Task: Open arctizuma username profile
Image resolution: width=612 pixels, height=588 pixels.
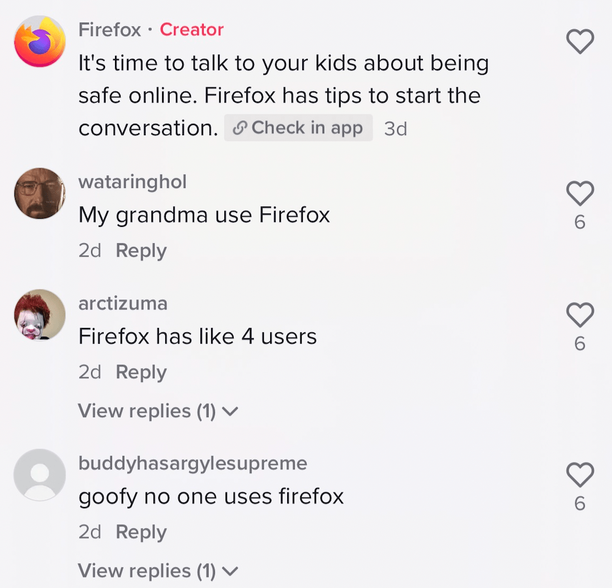Action: (123, 303)
